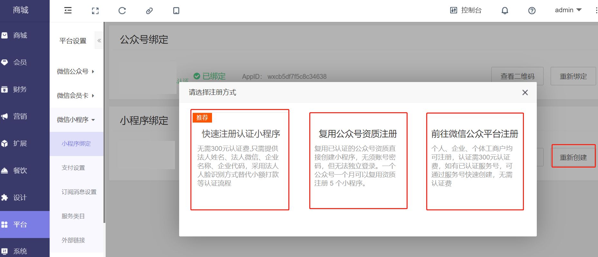598x257 pixels.
Task: Collapse the 微信小程序 submenu
Action: click(x=76, y=120)
